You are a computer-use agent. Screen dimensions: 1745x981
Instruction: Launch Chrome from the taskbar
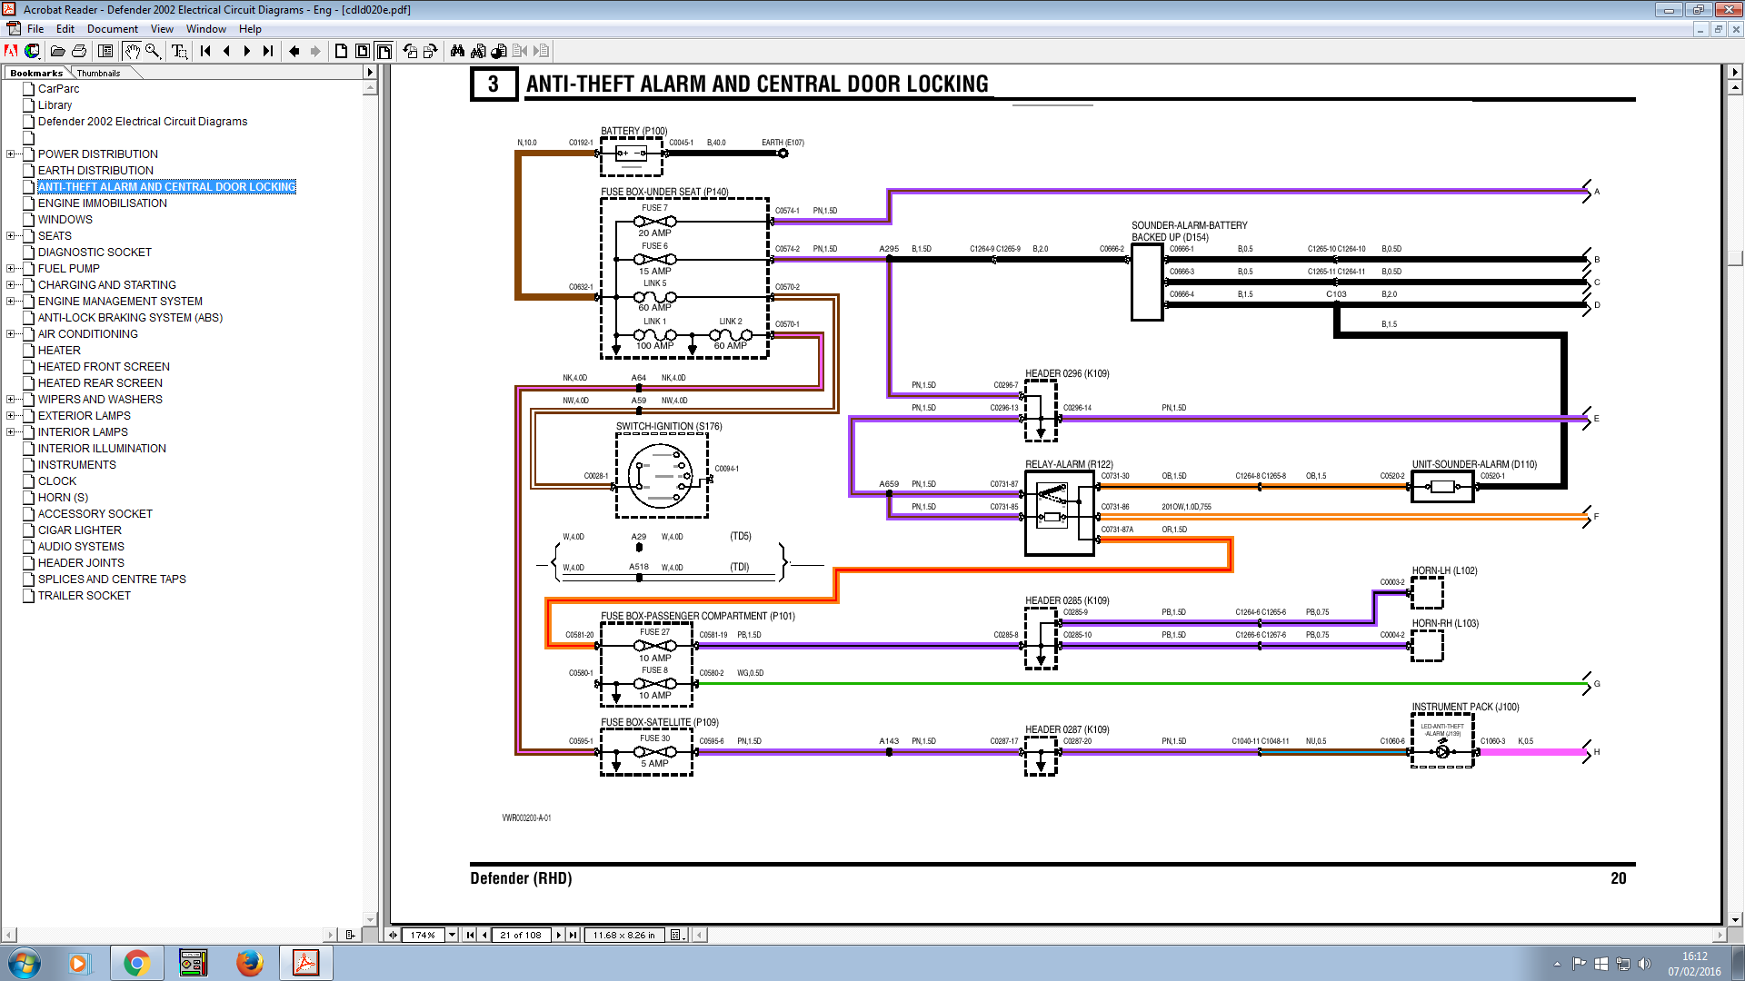[x=136, y=963]
